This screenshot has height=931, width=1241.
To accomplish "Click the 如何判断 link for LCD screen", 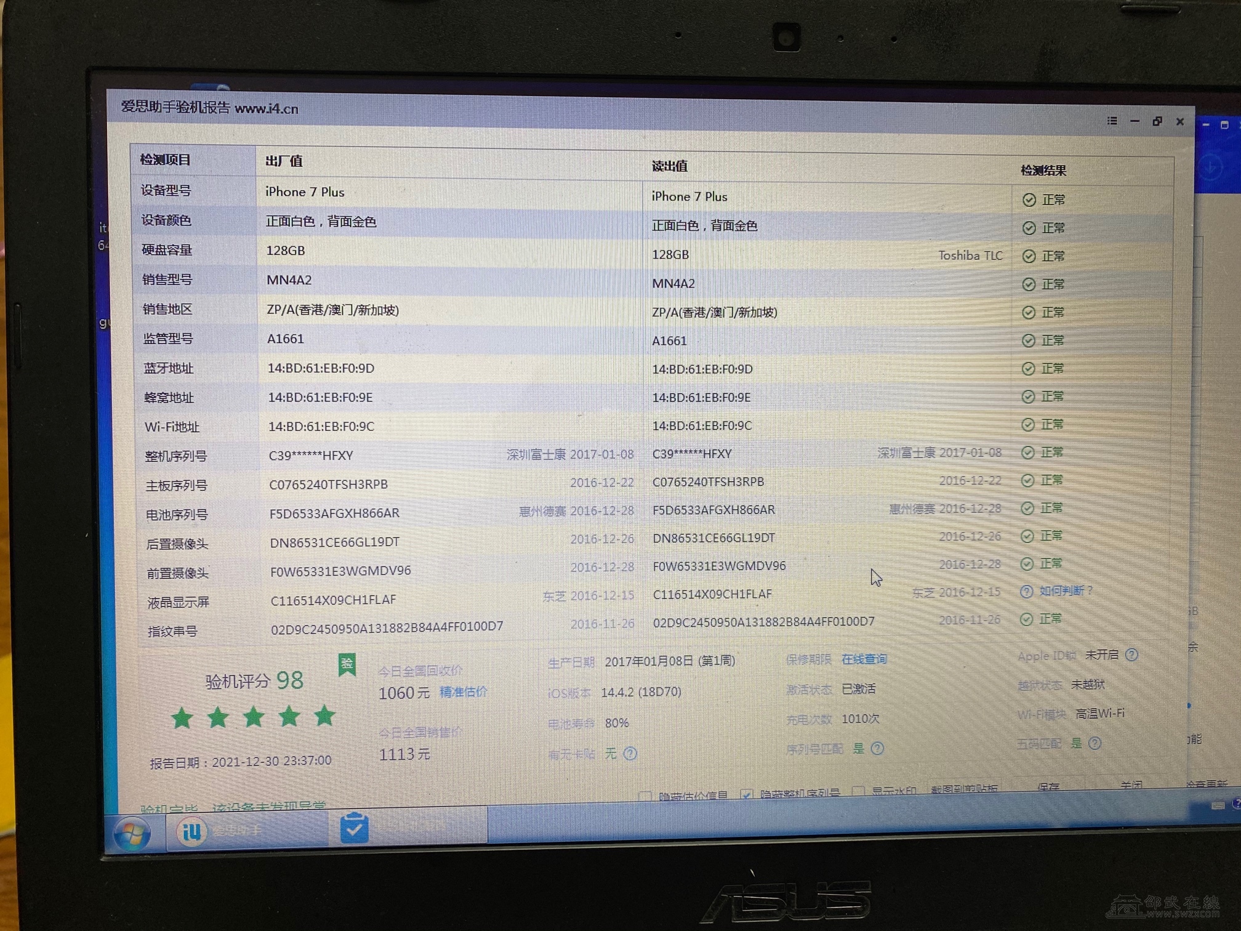I will 1061,591.
